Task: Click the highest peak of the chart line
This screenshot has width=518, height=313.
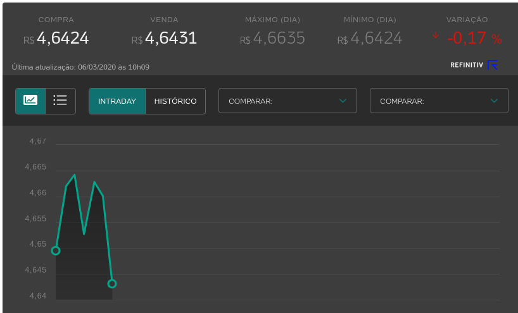Action: pos(75,175)
